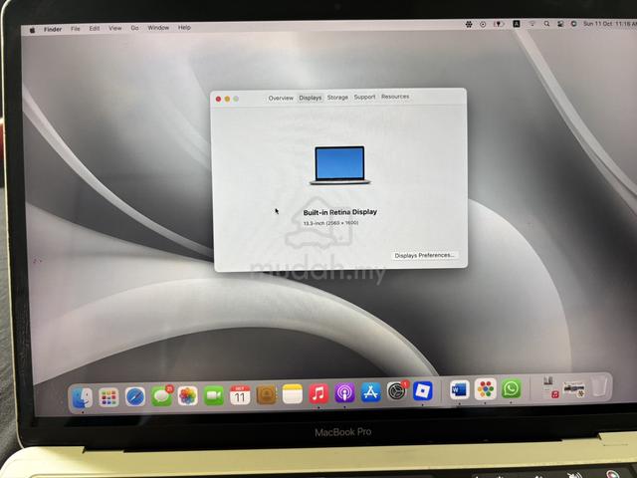Open Contacts app in the Dock
Screen dimensions: 637x478
click(x=266, y=394)
